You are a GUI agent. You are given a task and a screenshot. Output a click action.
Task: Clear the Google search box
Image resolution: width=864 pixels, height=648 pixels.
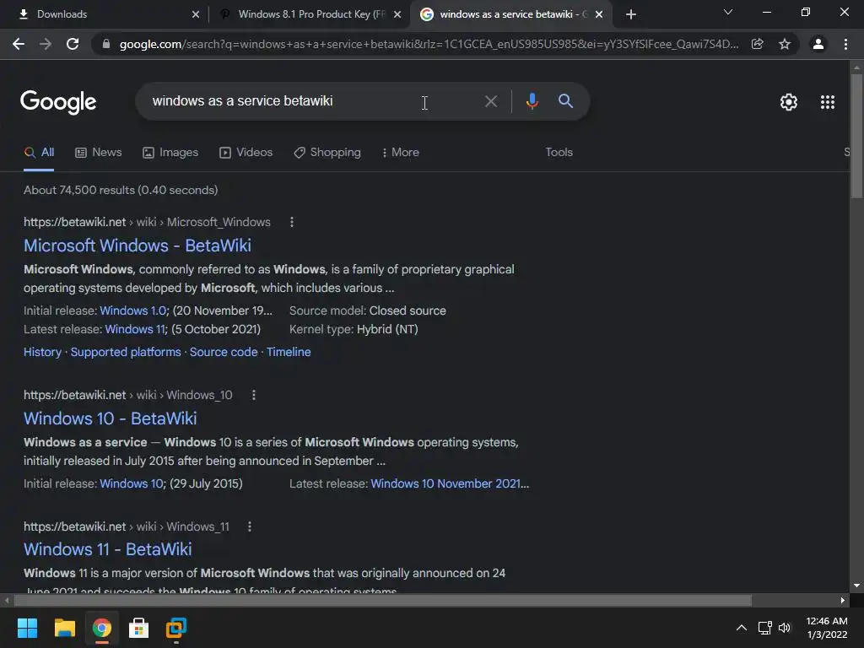click(x=491, y=101)
